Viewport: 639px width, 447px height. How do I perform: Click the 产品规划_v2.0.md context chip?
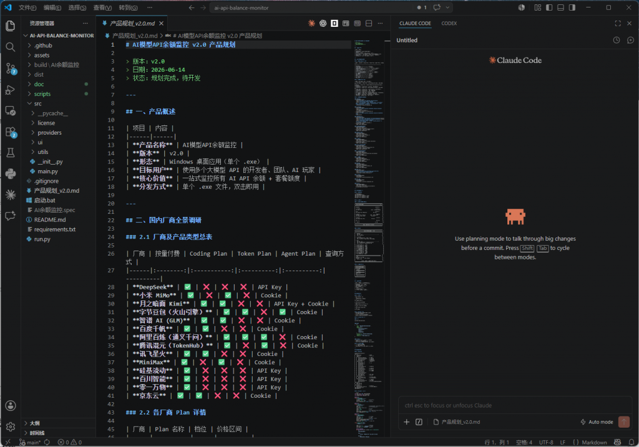(x=456, y=422)
